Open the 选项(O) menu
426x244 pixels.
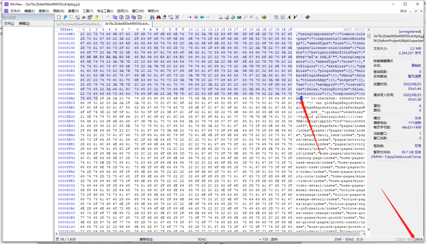(x=123, y=11)
